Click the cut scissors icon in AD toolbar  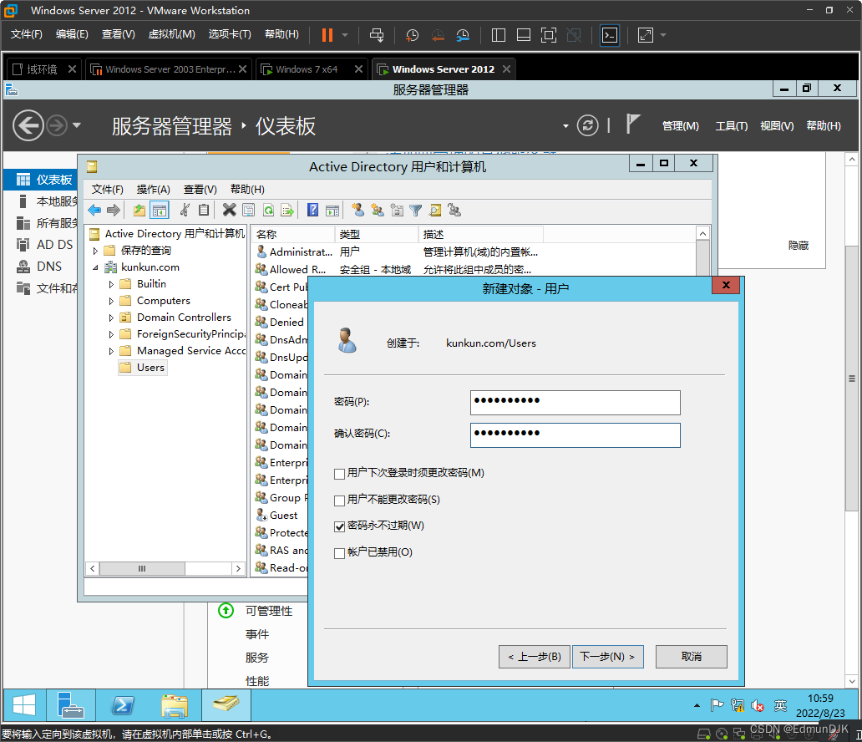[185, 210]
